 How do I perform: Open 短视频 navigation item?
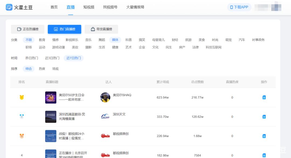coord(89,7)
